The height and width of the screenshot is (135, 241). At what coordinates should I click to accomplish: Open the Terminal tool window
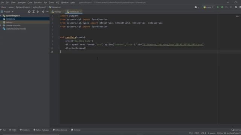click(x=76, y=130)
